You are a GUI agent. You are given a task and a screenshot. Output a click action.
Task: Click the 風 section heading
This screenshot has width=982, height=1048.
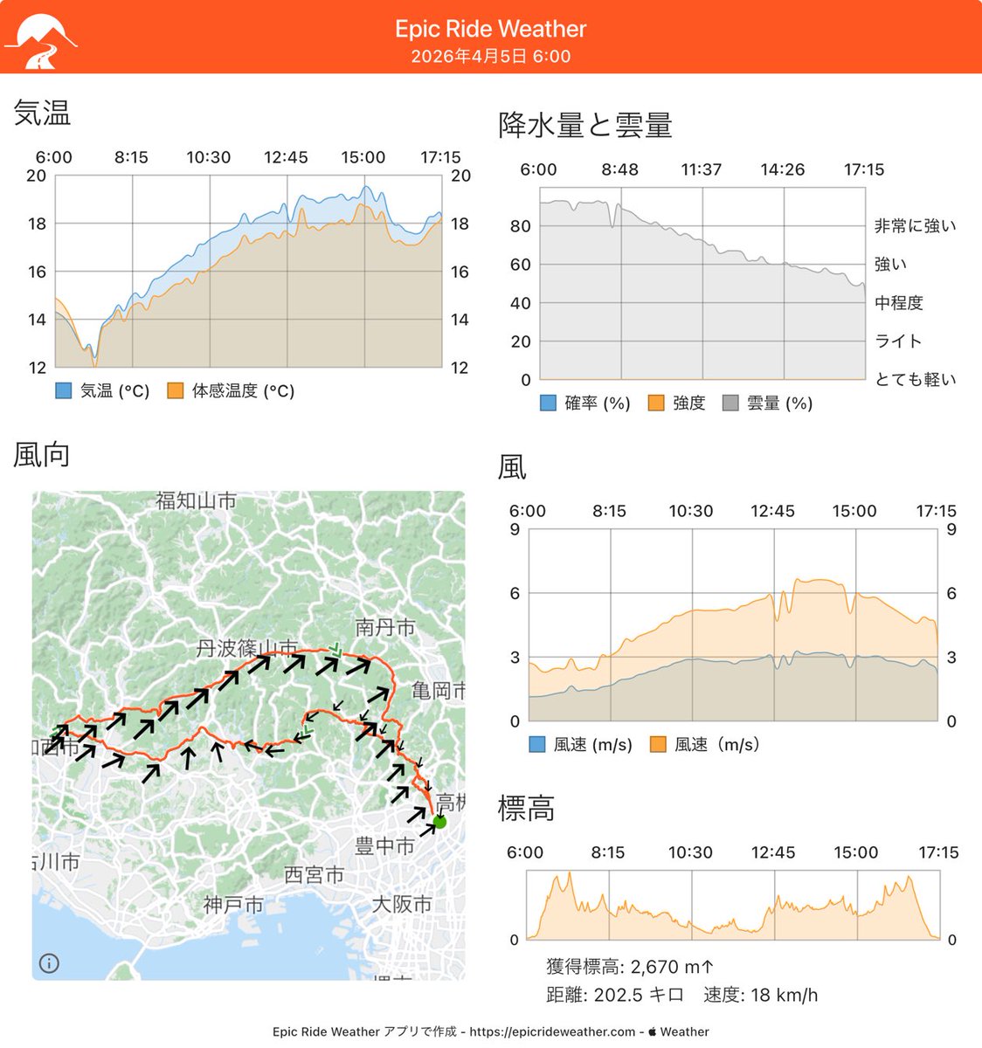tap(512, 467)
